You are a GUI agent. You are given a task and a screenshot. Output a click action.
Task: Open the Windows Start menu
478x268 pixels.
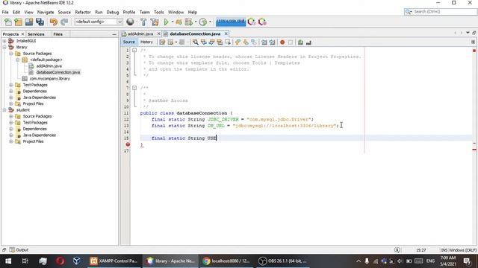8,261
